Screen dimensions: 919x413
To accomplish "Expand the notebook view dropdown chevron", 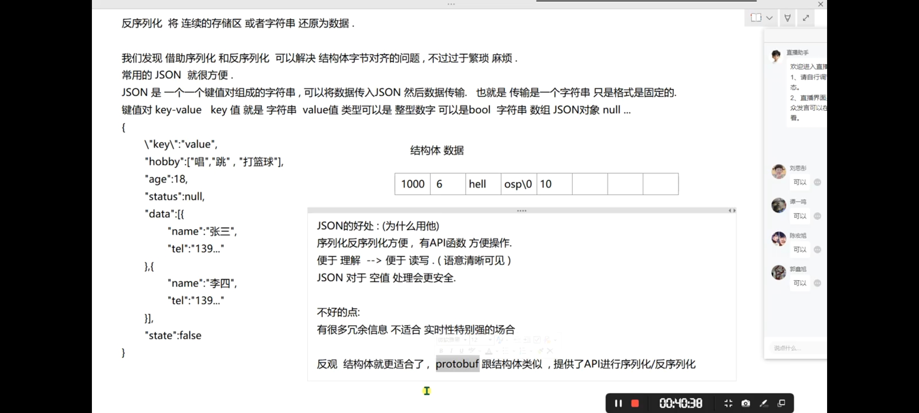I will [x=770, y=18].
